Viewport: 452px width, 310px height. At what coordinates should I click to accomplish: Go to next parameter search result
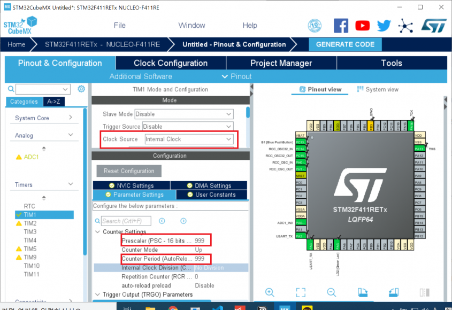point(183,221)
